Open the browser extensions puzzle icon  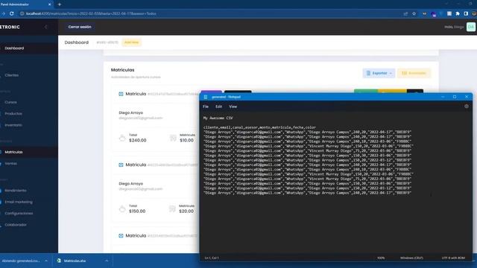[x=458, y=13]
